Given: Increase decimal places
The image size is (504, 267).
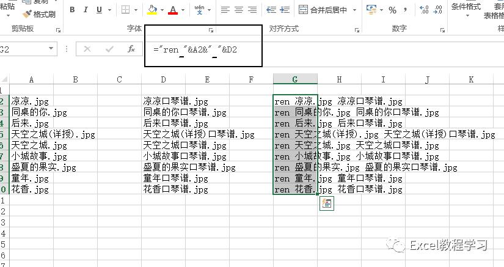Looking at the screenshot, I should pyautogui.click(x=425, y=10).
